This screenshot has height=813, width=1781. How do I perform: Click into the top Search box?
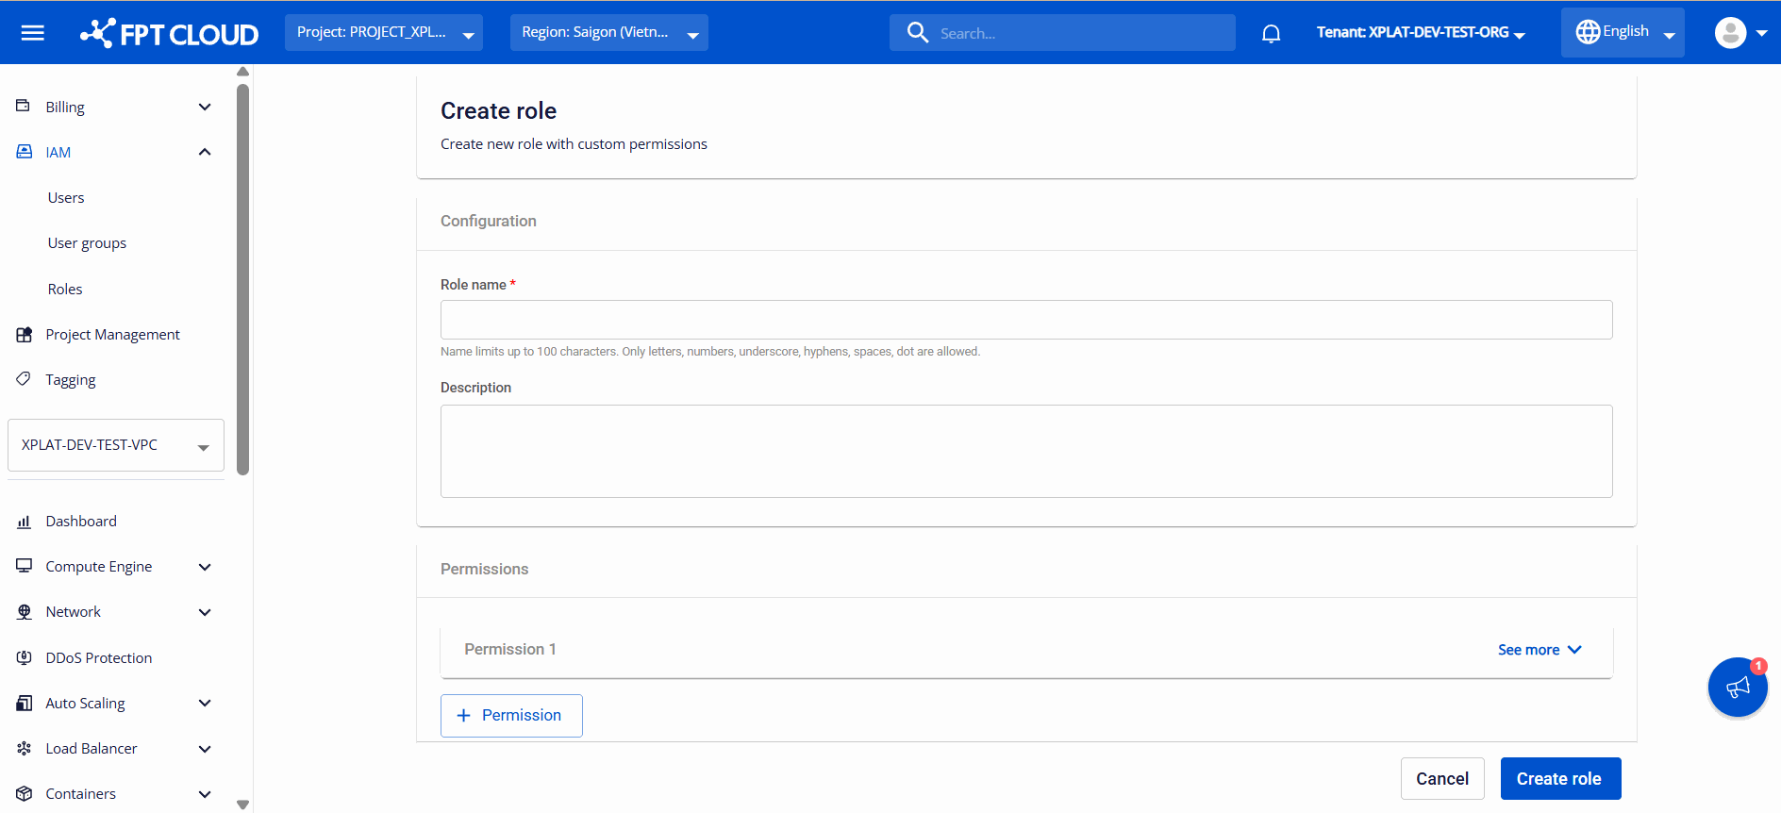coord(1062,33)
